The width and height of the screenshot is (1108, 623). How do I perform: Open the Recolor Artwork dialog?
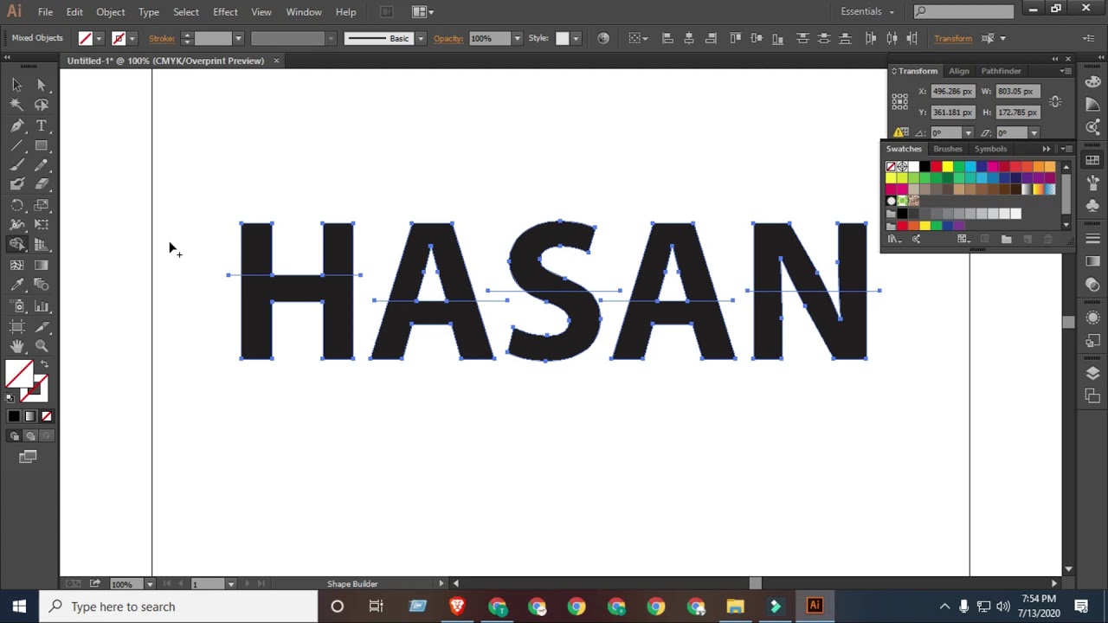tap(603, 38)
